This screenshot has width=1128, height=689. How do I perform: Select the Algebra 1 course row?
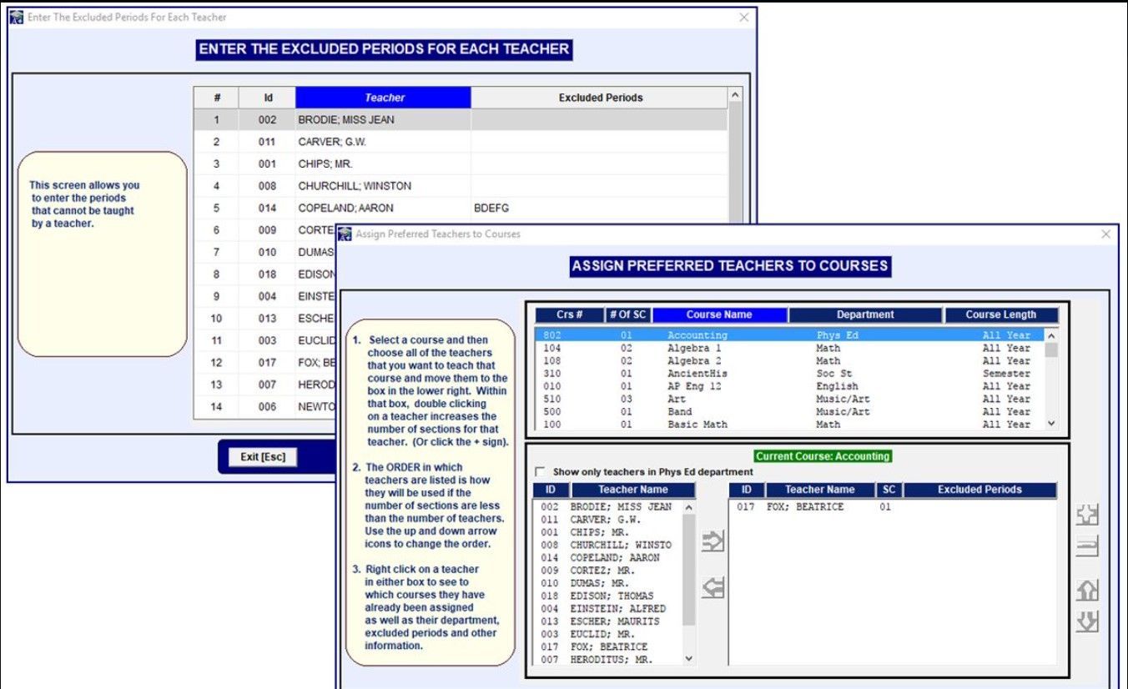[x=719, y=348]
